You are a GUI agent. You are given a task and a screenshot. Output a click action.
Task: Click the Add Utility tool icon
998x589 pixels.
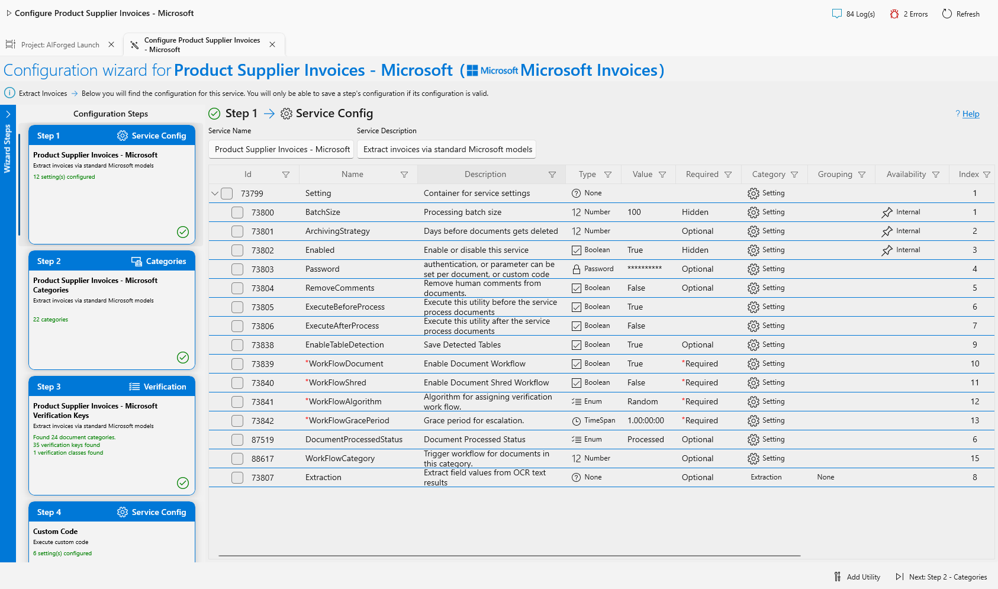pos(838,577)
